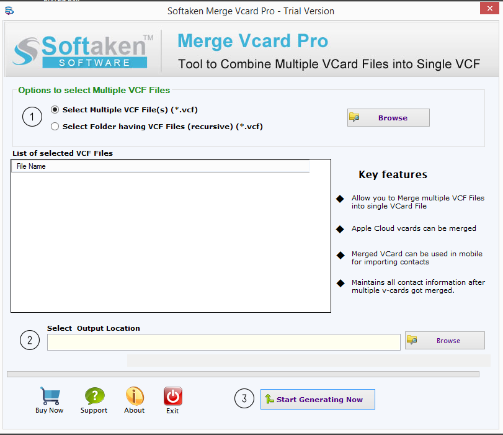The width and height of the screenshot is (503, 435).
Task: Click the Exit label
Action: (172, 411)
